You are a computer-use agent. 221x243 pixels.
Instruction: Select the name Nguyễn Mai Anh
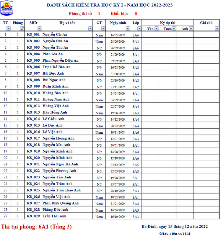pos(56,145)
